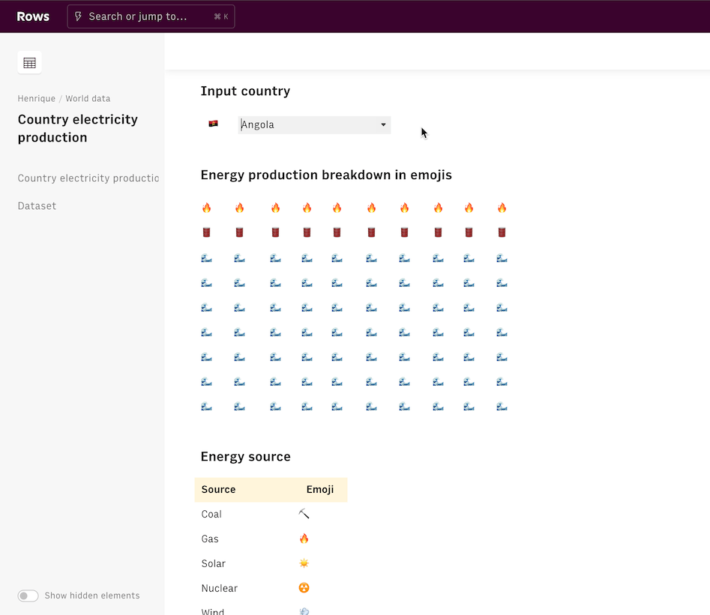Click the Emoji column header
Viewport: 710px width, 615px height.
pos(320,489)
